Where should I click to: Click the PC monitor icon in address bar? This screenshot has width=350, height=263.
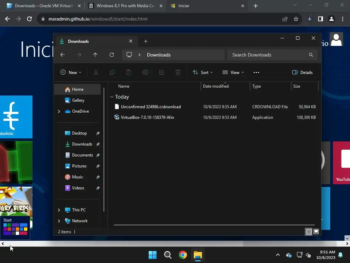point(129,55)
